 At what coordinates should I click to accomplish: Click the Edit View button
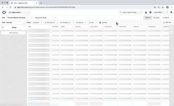pos(167,23)
